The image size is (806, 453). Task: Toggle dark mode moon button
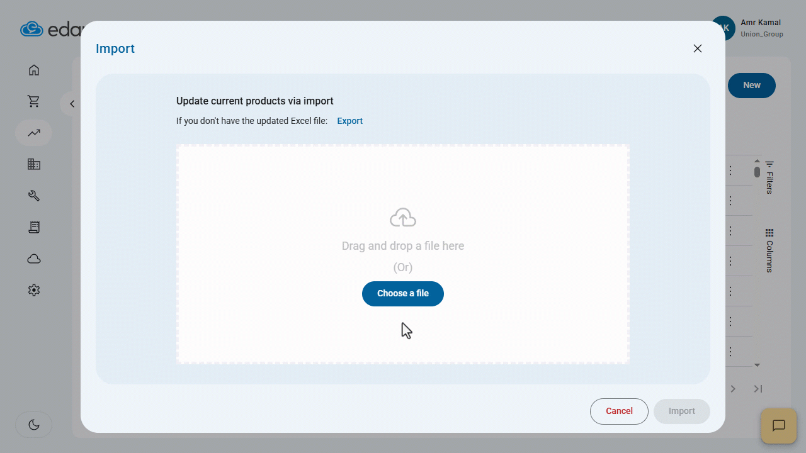(34, 425)
